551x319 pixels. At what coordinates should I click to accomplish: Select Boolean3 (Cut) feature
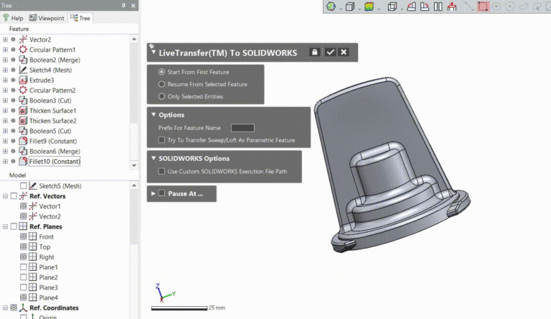pyautogui.click(x=50, y=101)
